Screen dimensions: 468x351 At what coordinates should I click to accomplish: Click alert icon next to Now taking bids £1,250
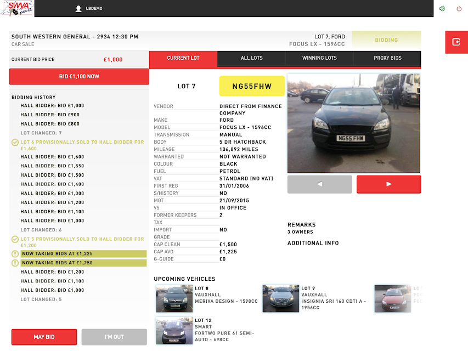tap(15, 263)
